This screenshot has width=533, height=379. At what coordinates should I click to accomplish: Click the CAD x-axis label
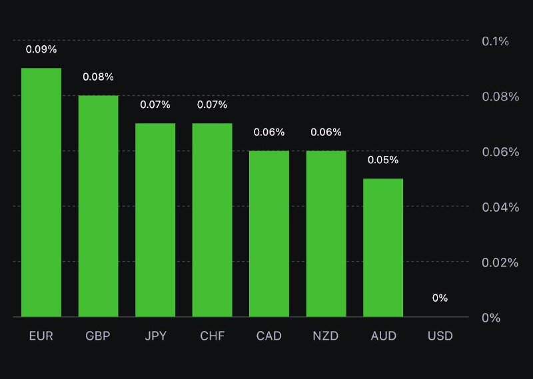(269, 336)
